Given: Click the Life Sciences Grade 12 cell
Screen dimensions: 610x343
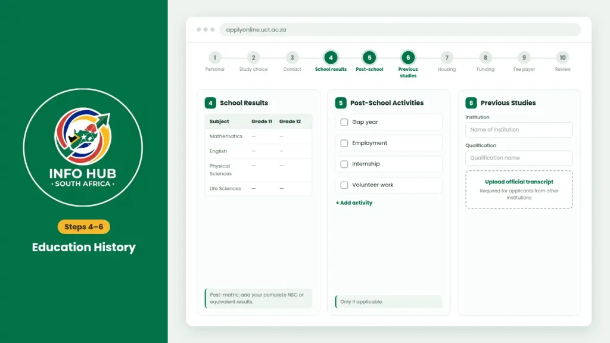Looking at the screenshot, I should point(282,189).
